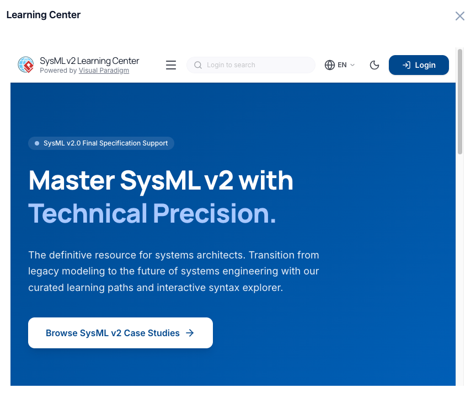Click the vertical scrollbar thumb

460,102
